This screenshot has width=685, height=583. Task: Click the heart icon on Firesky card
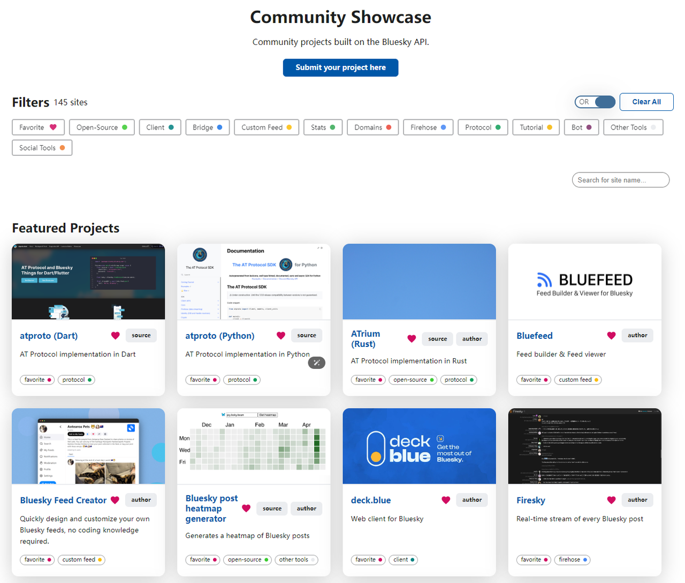611,500
